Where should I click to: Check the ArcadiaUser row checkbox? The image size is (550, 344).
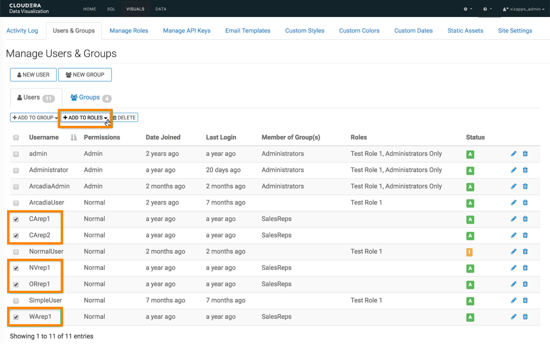coord(16,203)
